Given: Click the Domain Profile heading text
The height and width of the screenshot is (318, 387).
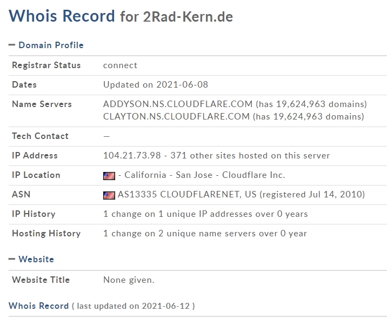Looking at the screenshot, I should [x=51, y=45].
